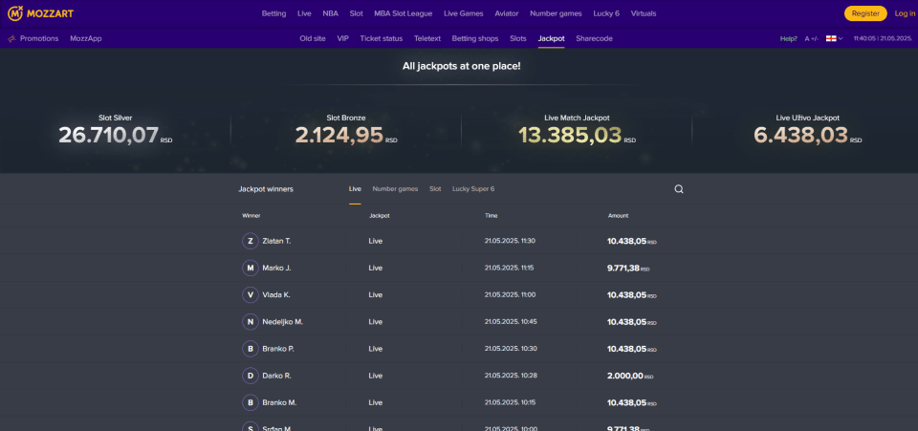Click the time 21.05.2025. 11:00
The height and width of the screenshot is (431, 918).
pyautogui.click(x=510, y=294)
